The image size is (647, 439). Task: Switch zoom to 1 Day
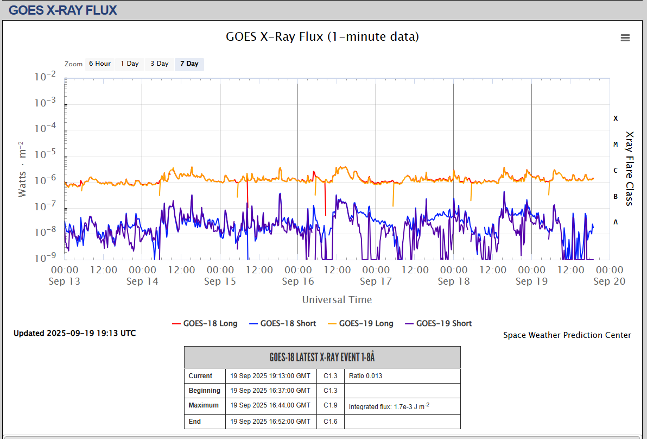coord(130,64)
